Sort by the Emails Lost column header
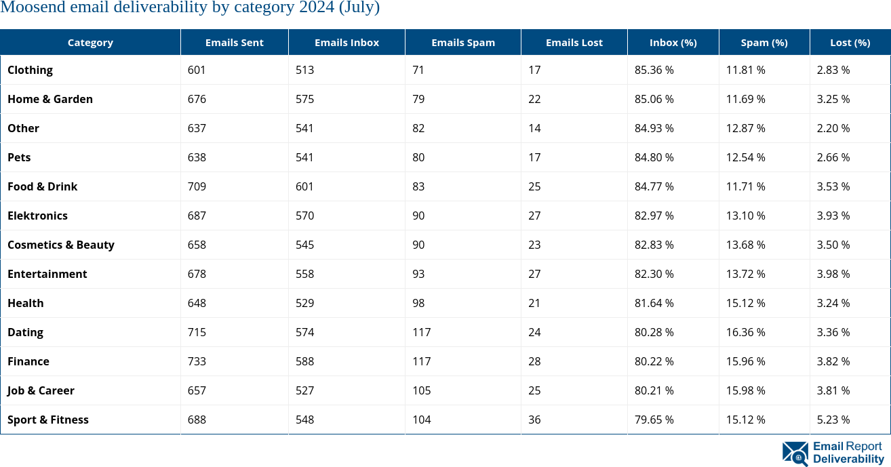This screenshot has height=467, width=891. coord(574,42)
